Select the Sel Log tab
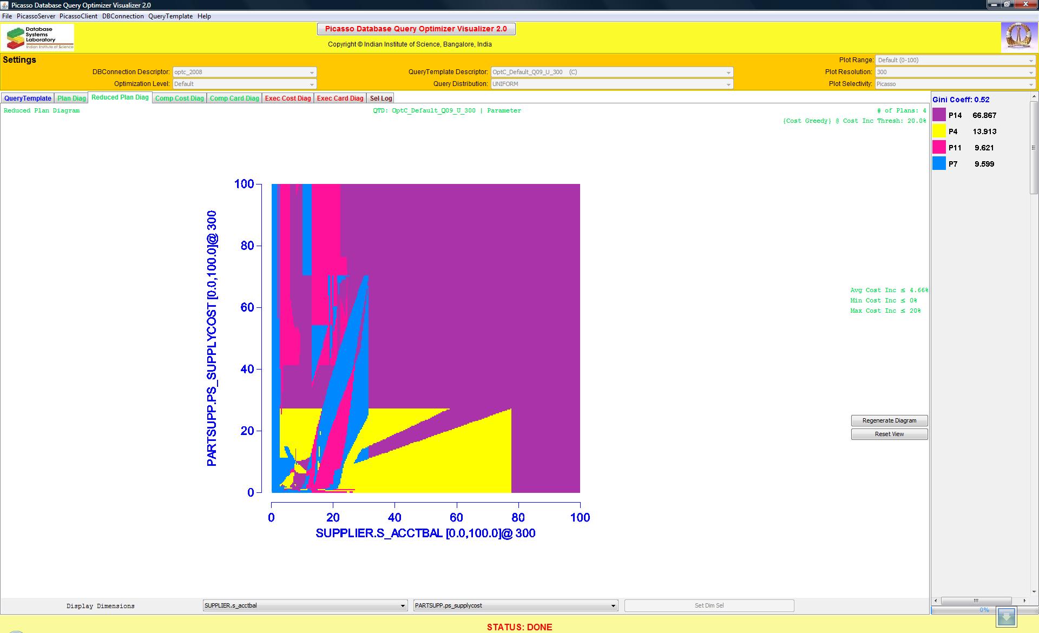1039x633 pixels. pos(380,98)
